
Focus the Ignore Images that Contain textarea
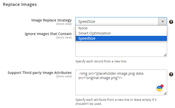[121, 49]
